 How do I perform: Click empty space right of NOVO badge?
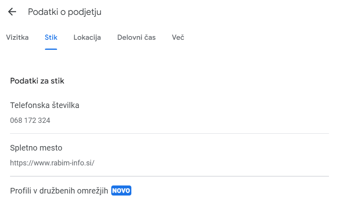pos(229,191)
